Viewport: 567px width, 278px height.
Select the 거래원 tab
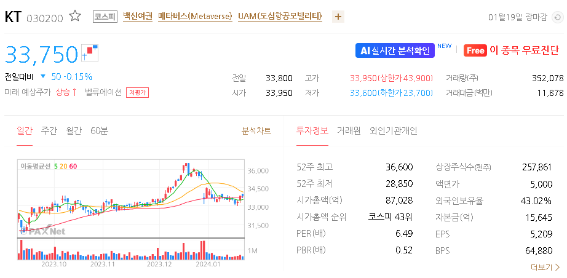coord(349,131)
